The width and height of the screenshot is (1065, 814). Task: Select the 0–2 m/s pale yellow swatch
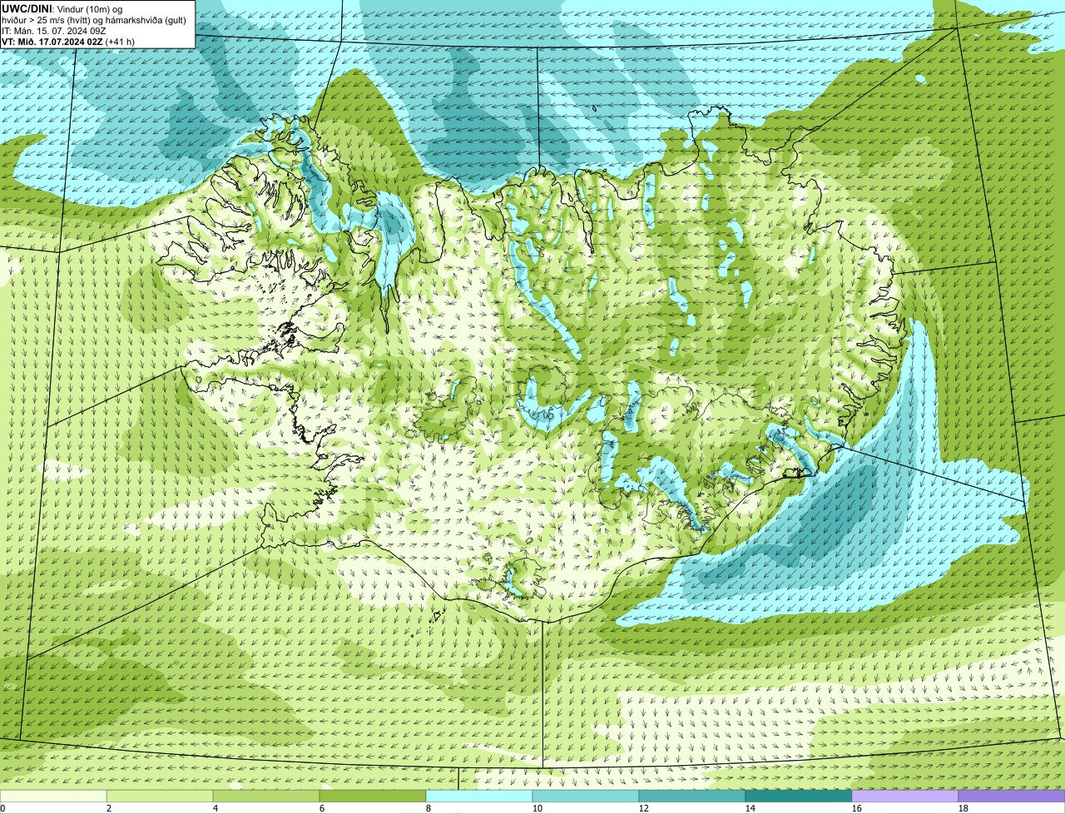coord(53,796)
